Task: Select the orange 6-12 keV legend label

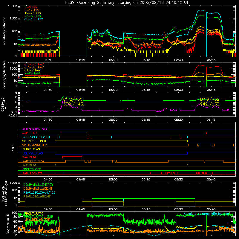Action: (x=32, y=10)
